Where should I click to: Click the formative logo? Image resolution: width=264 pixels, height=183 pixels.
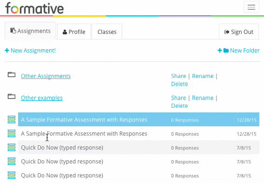34,8
